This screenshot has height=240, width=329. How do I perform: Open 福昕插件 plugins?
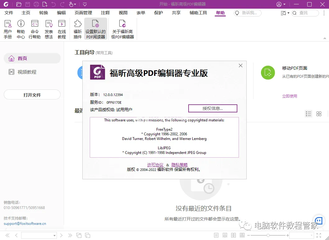78,29
